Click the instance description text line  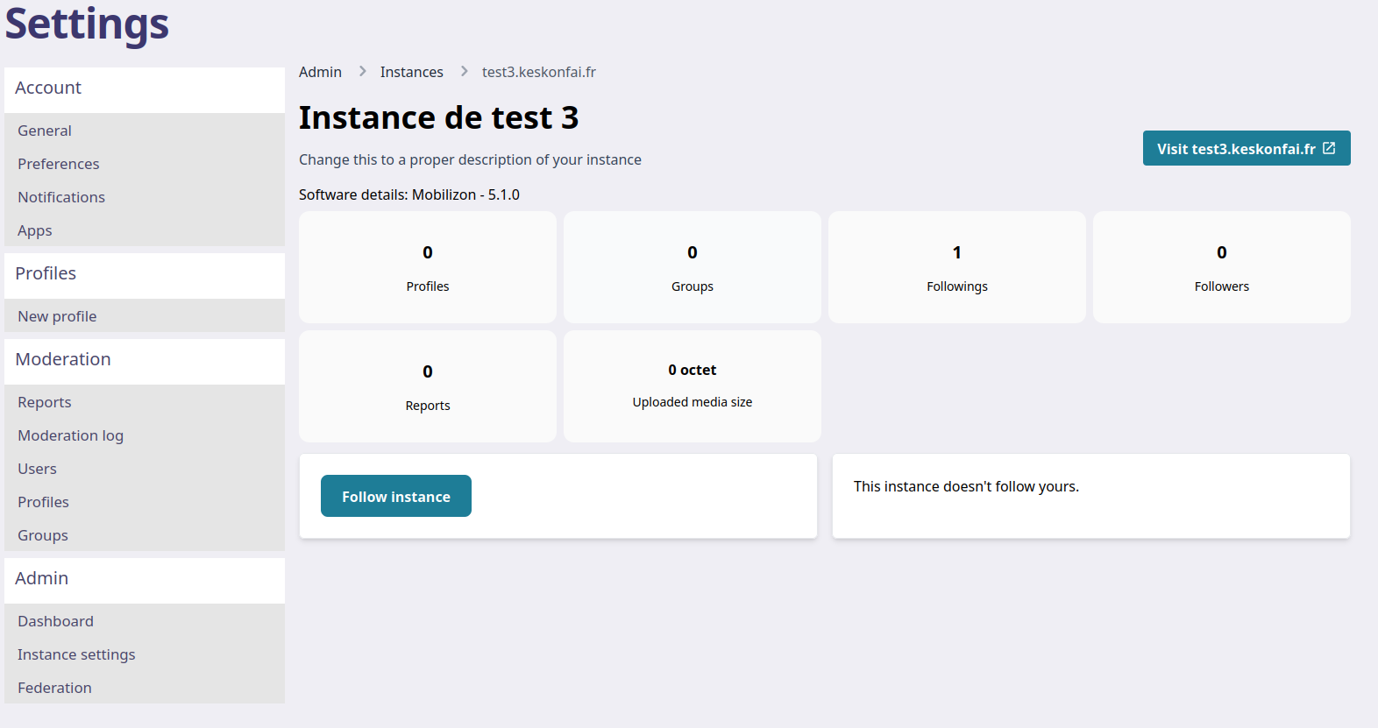[x=470, y=159]
